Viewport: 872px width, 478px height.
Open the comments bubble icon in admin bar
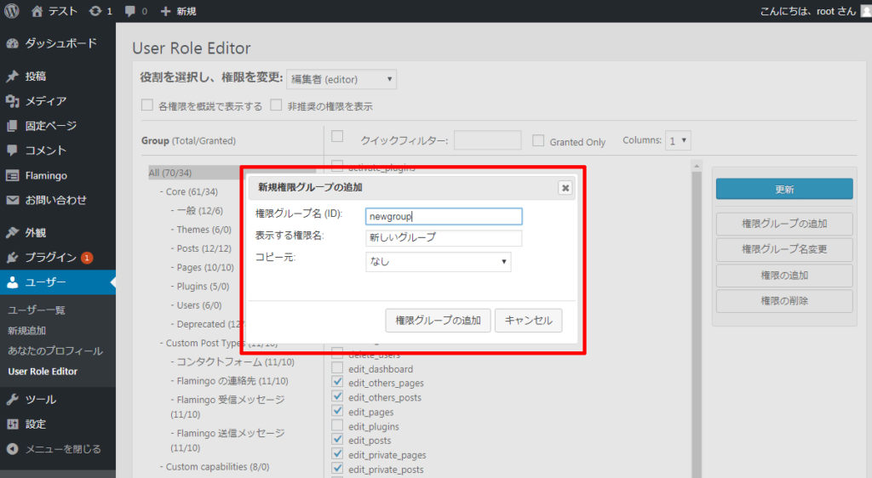click(130, 11)
